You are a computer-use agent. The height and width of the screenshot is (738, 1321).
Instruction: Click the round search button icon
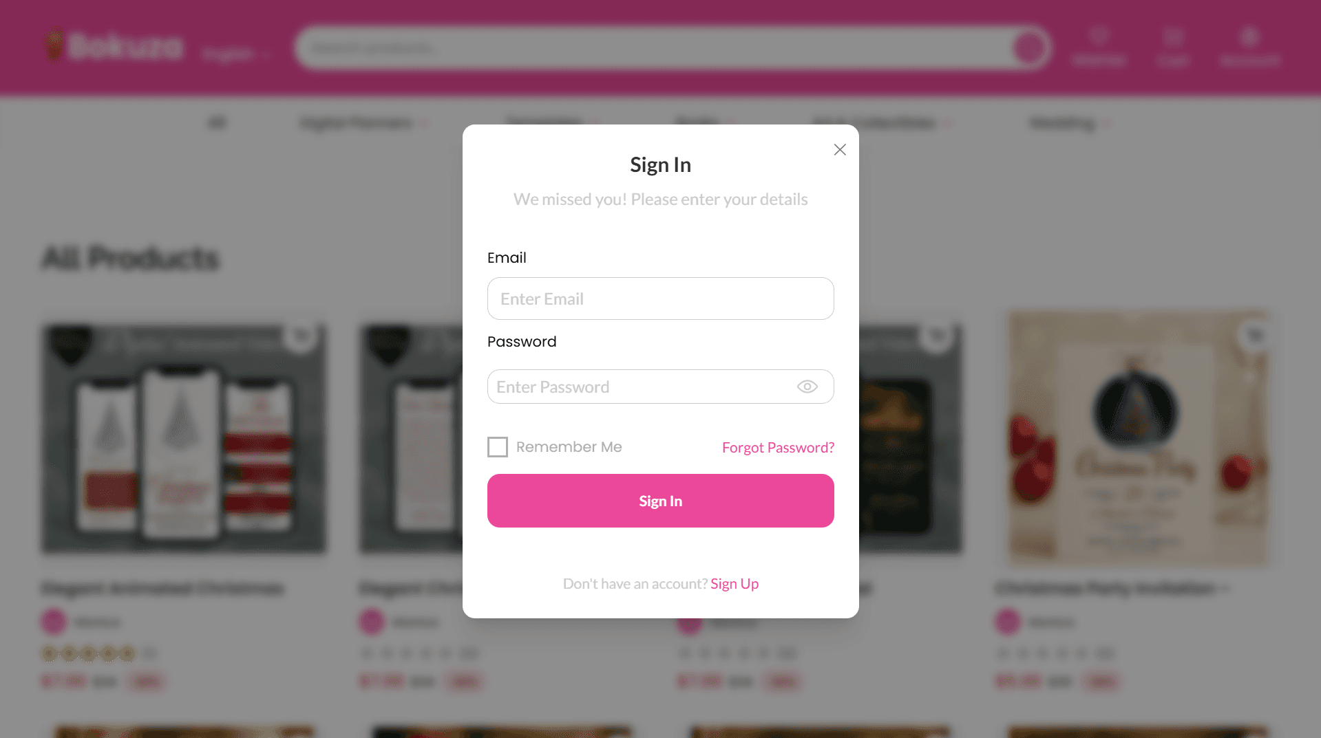tap(1028, 47)
